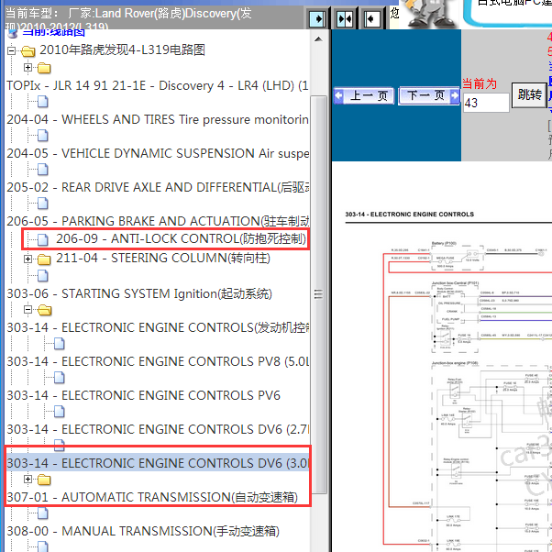Open 205-02 REAR DRIVE AXLE AND DIFFERENTIAL
552x552 pixels.
(158, 187)
